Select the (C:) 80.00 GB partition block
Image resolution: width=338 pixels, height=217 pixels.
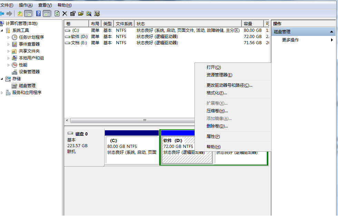[132, 148]
